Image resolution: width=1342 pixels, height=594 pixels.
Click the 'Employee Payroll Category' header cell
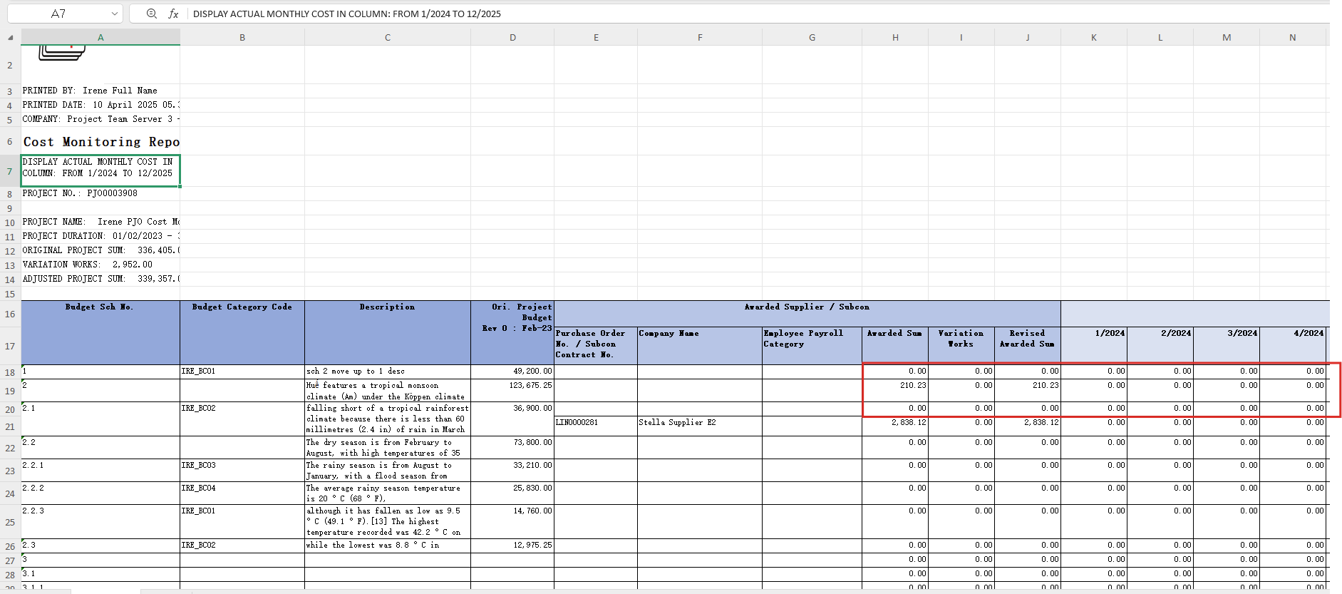(812, 346)
